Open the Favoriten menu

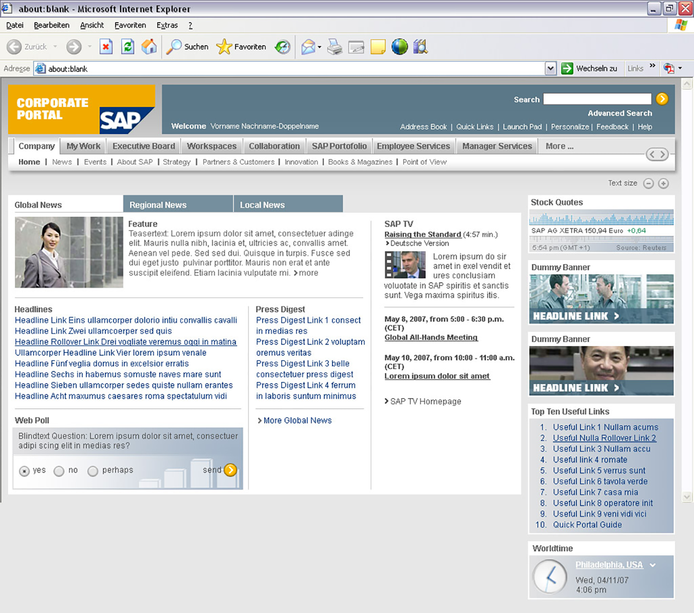pos(130,25)
